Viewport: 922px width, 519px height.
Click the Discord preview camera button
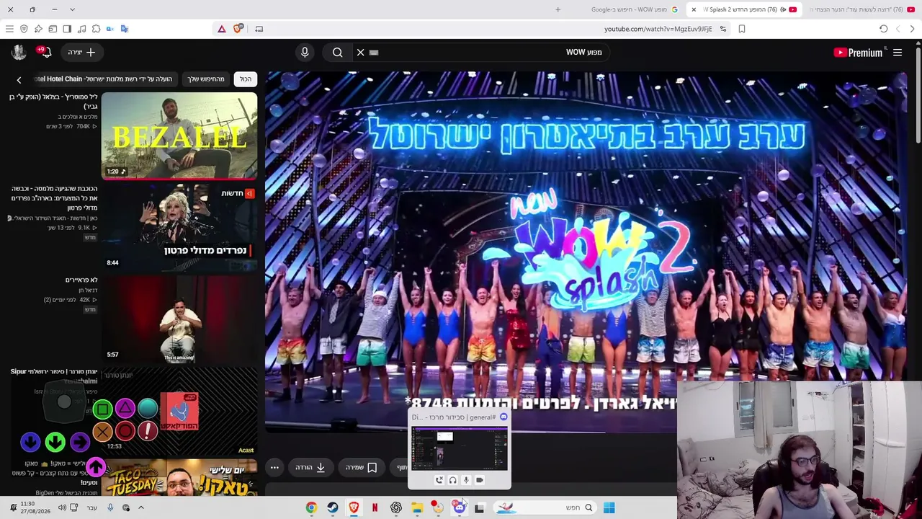pyautogui.click(x=480, y=480)
